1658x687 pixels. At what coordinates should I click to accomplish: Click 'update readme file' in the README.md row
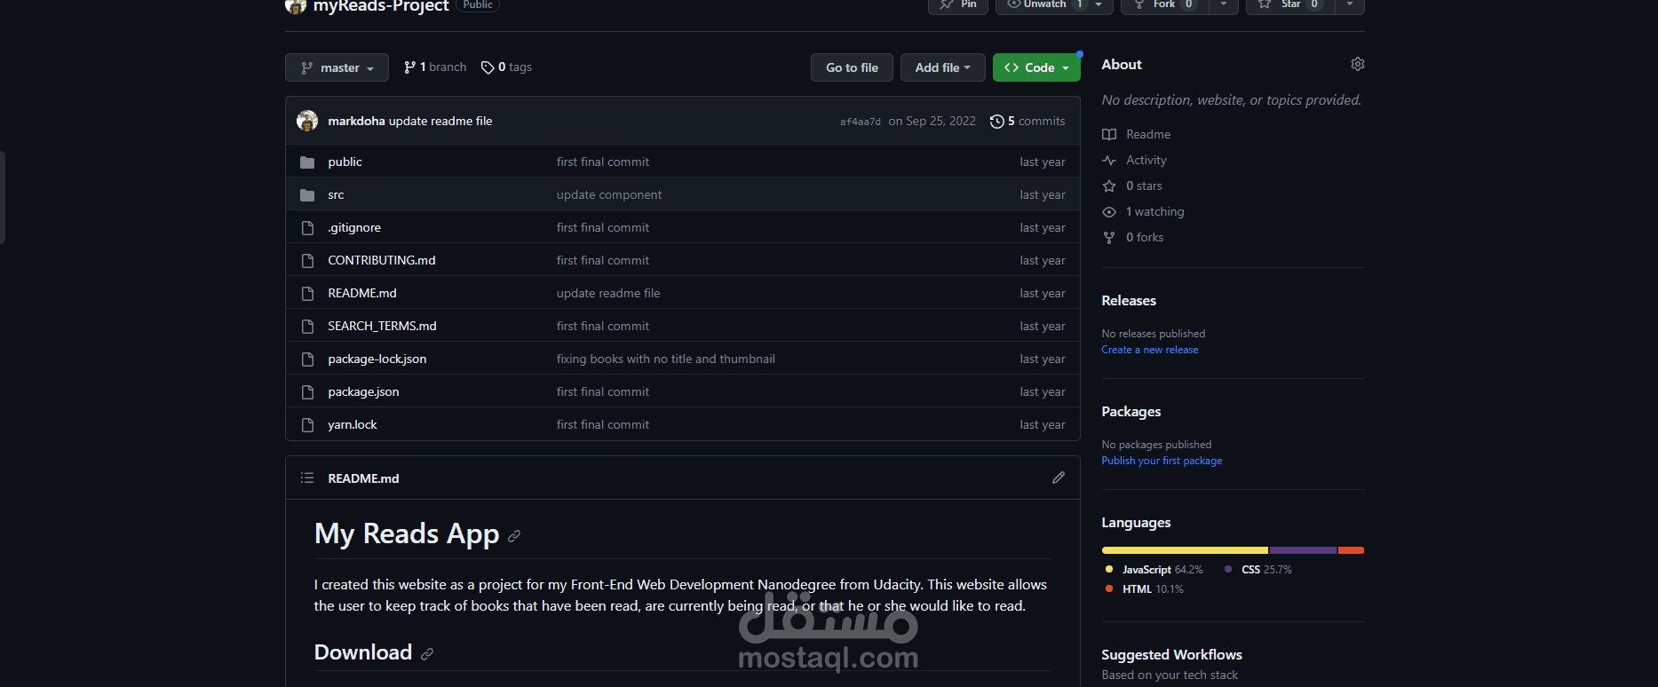(x=608, y=294)
